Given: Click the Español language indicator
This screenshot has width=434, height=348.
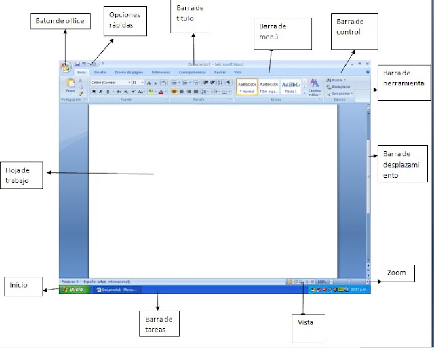Looking at the screenshot, I should tap(106, 282).
